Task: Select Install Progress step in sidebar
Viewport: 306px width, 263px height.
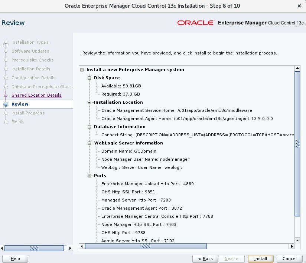Action: pyautogui.click(x=28, y=113)
